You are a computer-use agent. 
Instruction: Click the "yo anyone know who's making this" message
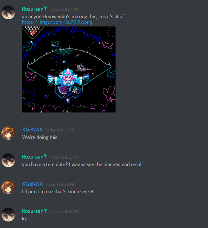click(73, 17)
